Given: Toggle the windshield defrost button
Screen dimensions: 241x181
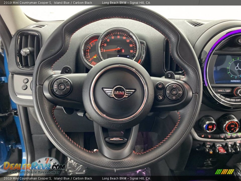Looking at the screenshot, I should point(210,136).
